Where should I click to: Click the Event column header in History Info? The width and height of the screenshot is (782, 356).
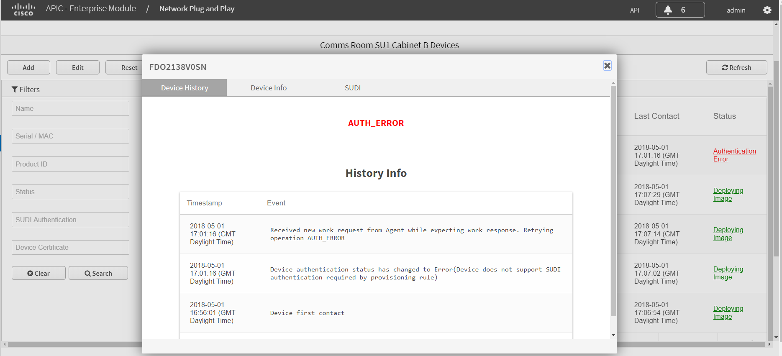[x=276, y=203]
